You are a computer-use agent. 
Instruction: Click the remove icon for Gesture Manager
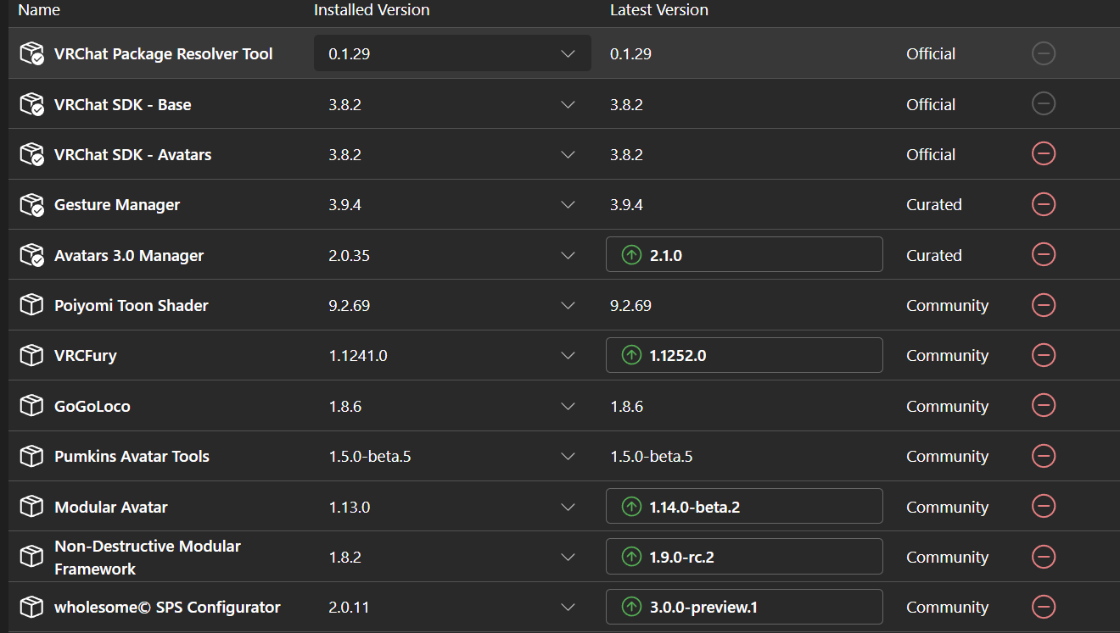pos(1043,204)
